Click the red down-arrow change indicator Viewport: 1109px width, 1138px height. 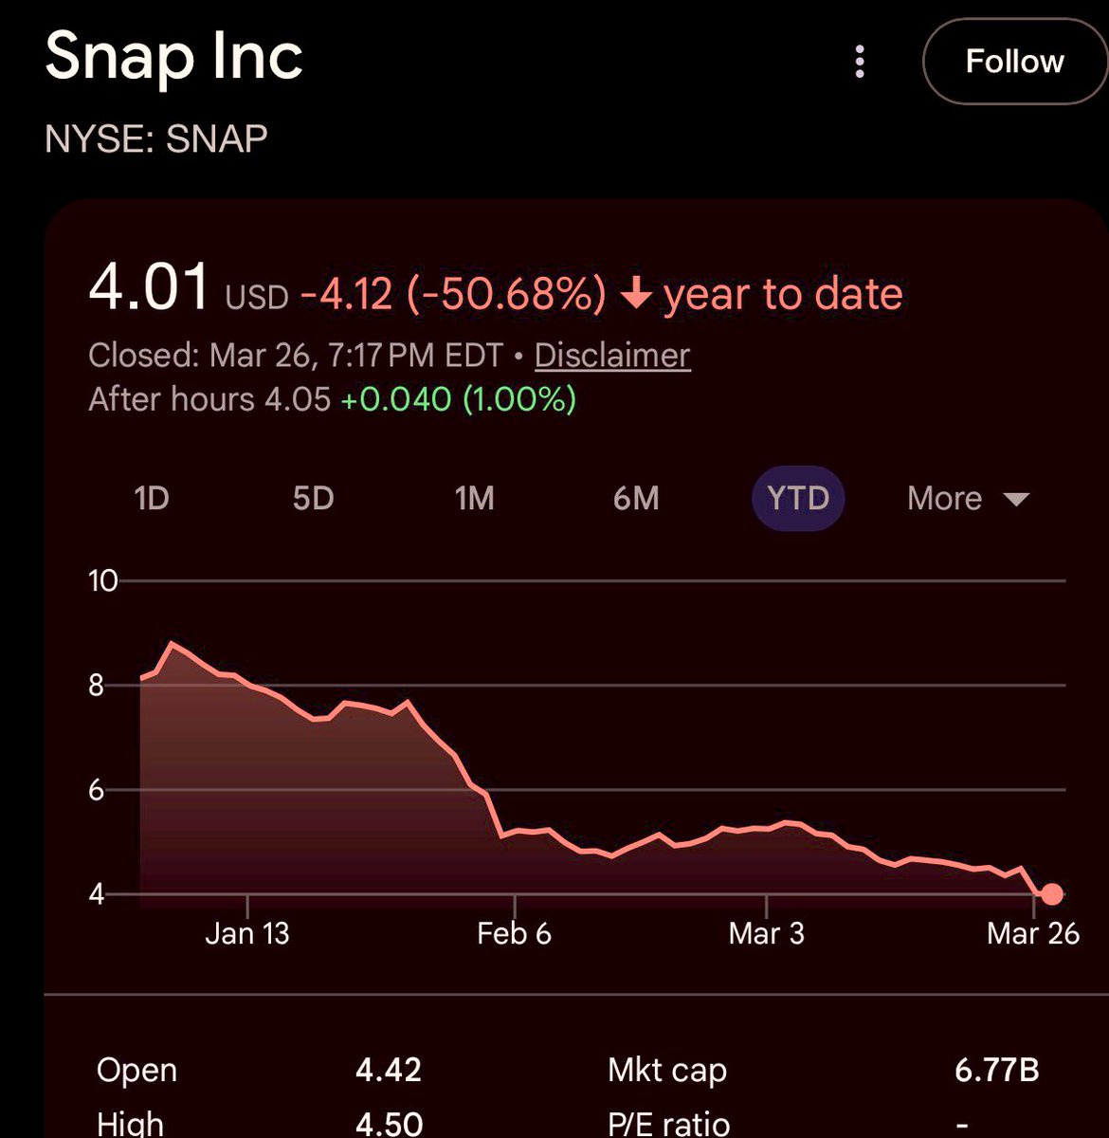tap(636, 296)
